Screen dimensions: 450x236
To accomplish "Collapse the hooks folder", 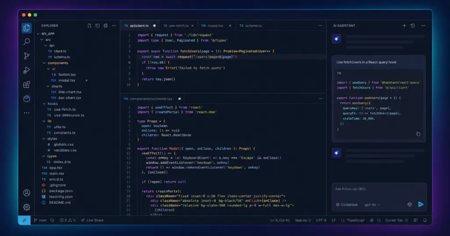I will [x=44, y=104].
